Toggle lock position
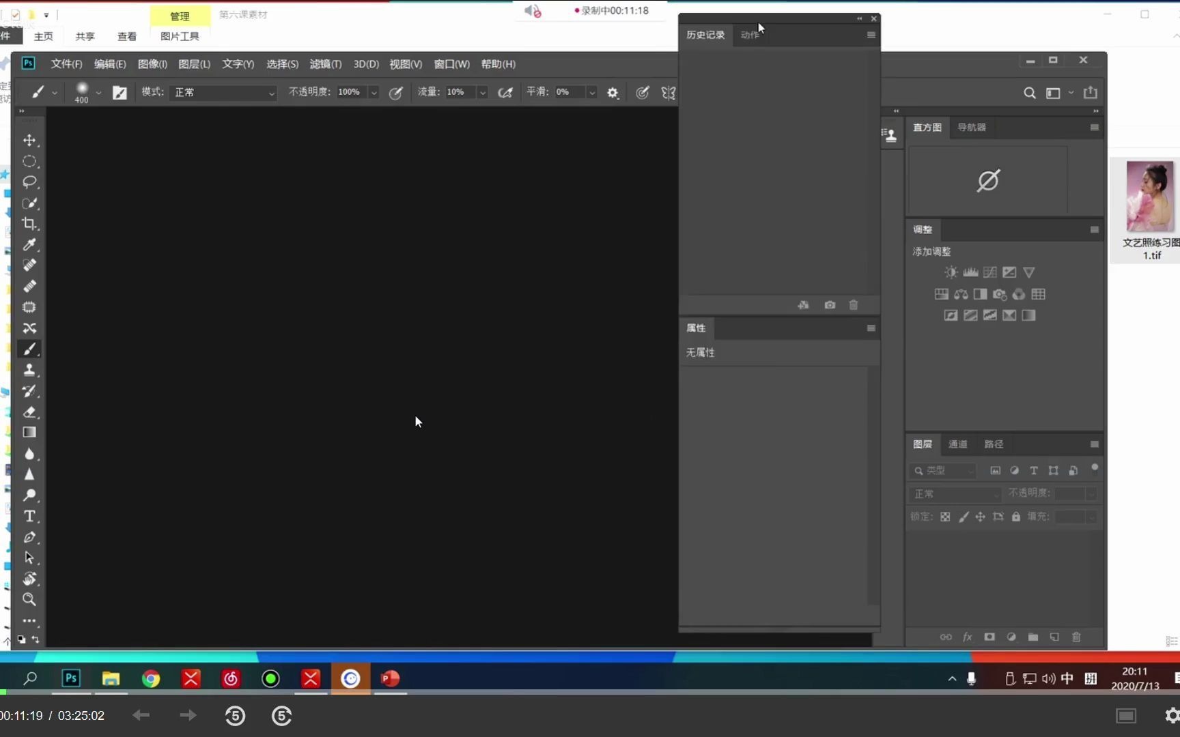 981,517
